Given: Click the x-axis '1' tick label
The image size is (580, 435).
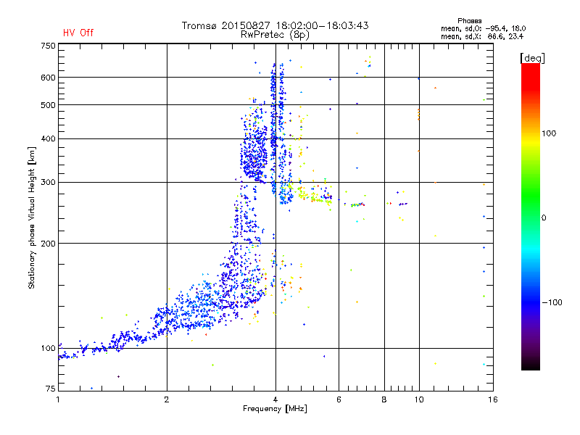Looking at the screenshot, I should point(59,399).
